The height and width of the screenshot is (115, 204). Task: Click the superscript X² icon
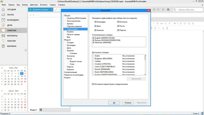pyautogui.click(x=170, y=23)
